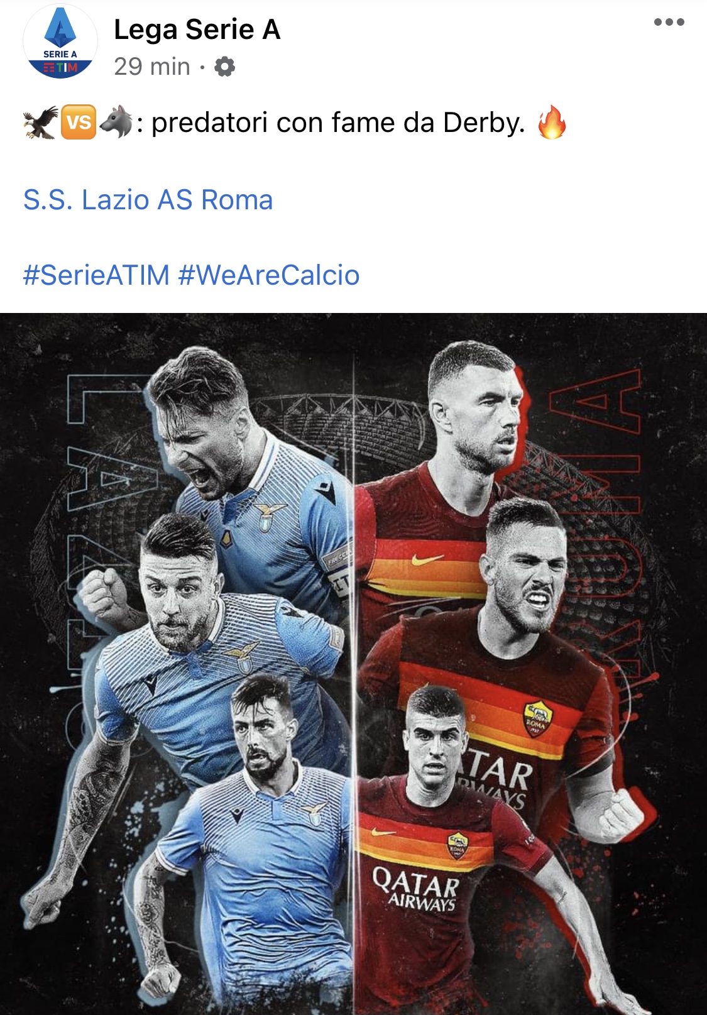Image resolution: width=707 pixels, height=1015 pixels.
Task: Open the #SerieATIM hashtag
Action: tap(96, 275)
